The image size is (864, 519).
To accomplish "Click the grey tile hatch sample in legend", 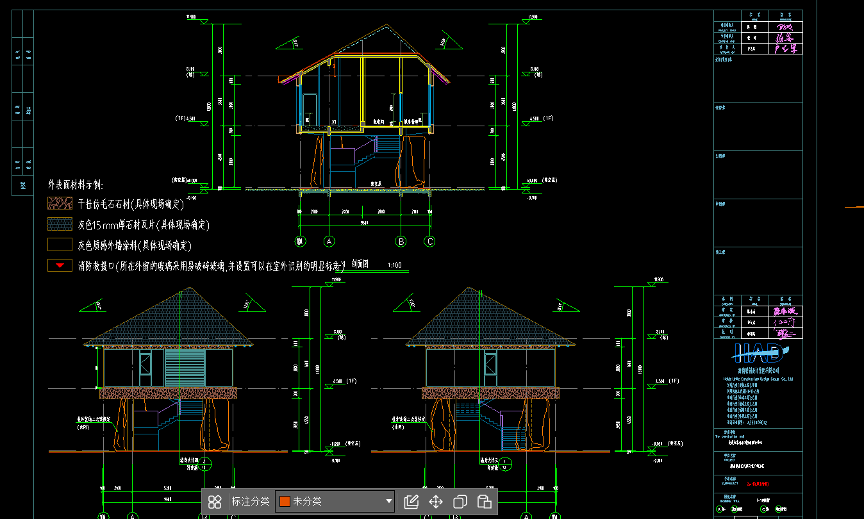I will (60, 224).
